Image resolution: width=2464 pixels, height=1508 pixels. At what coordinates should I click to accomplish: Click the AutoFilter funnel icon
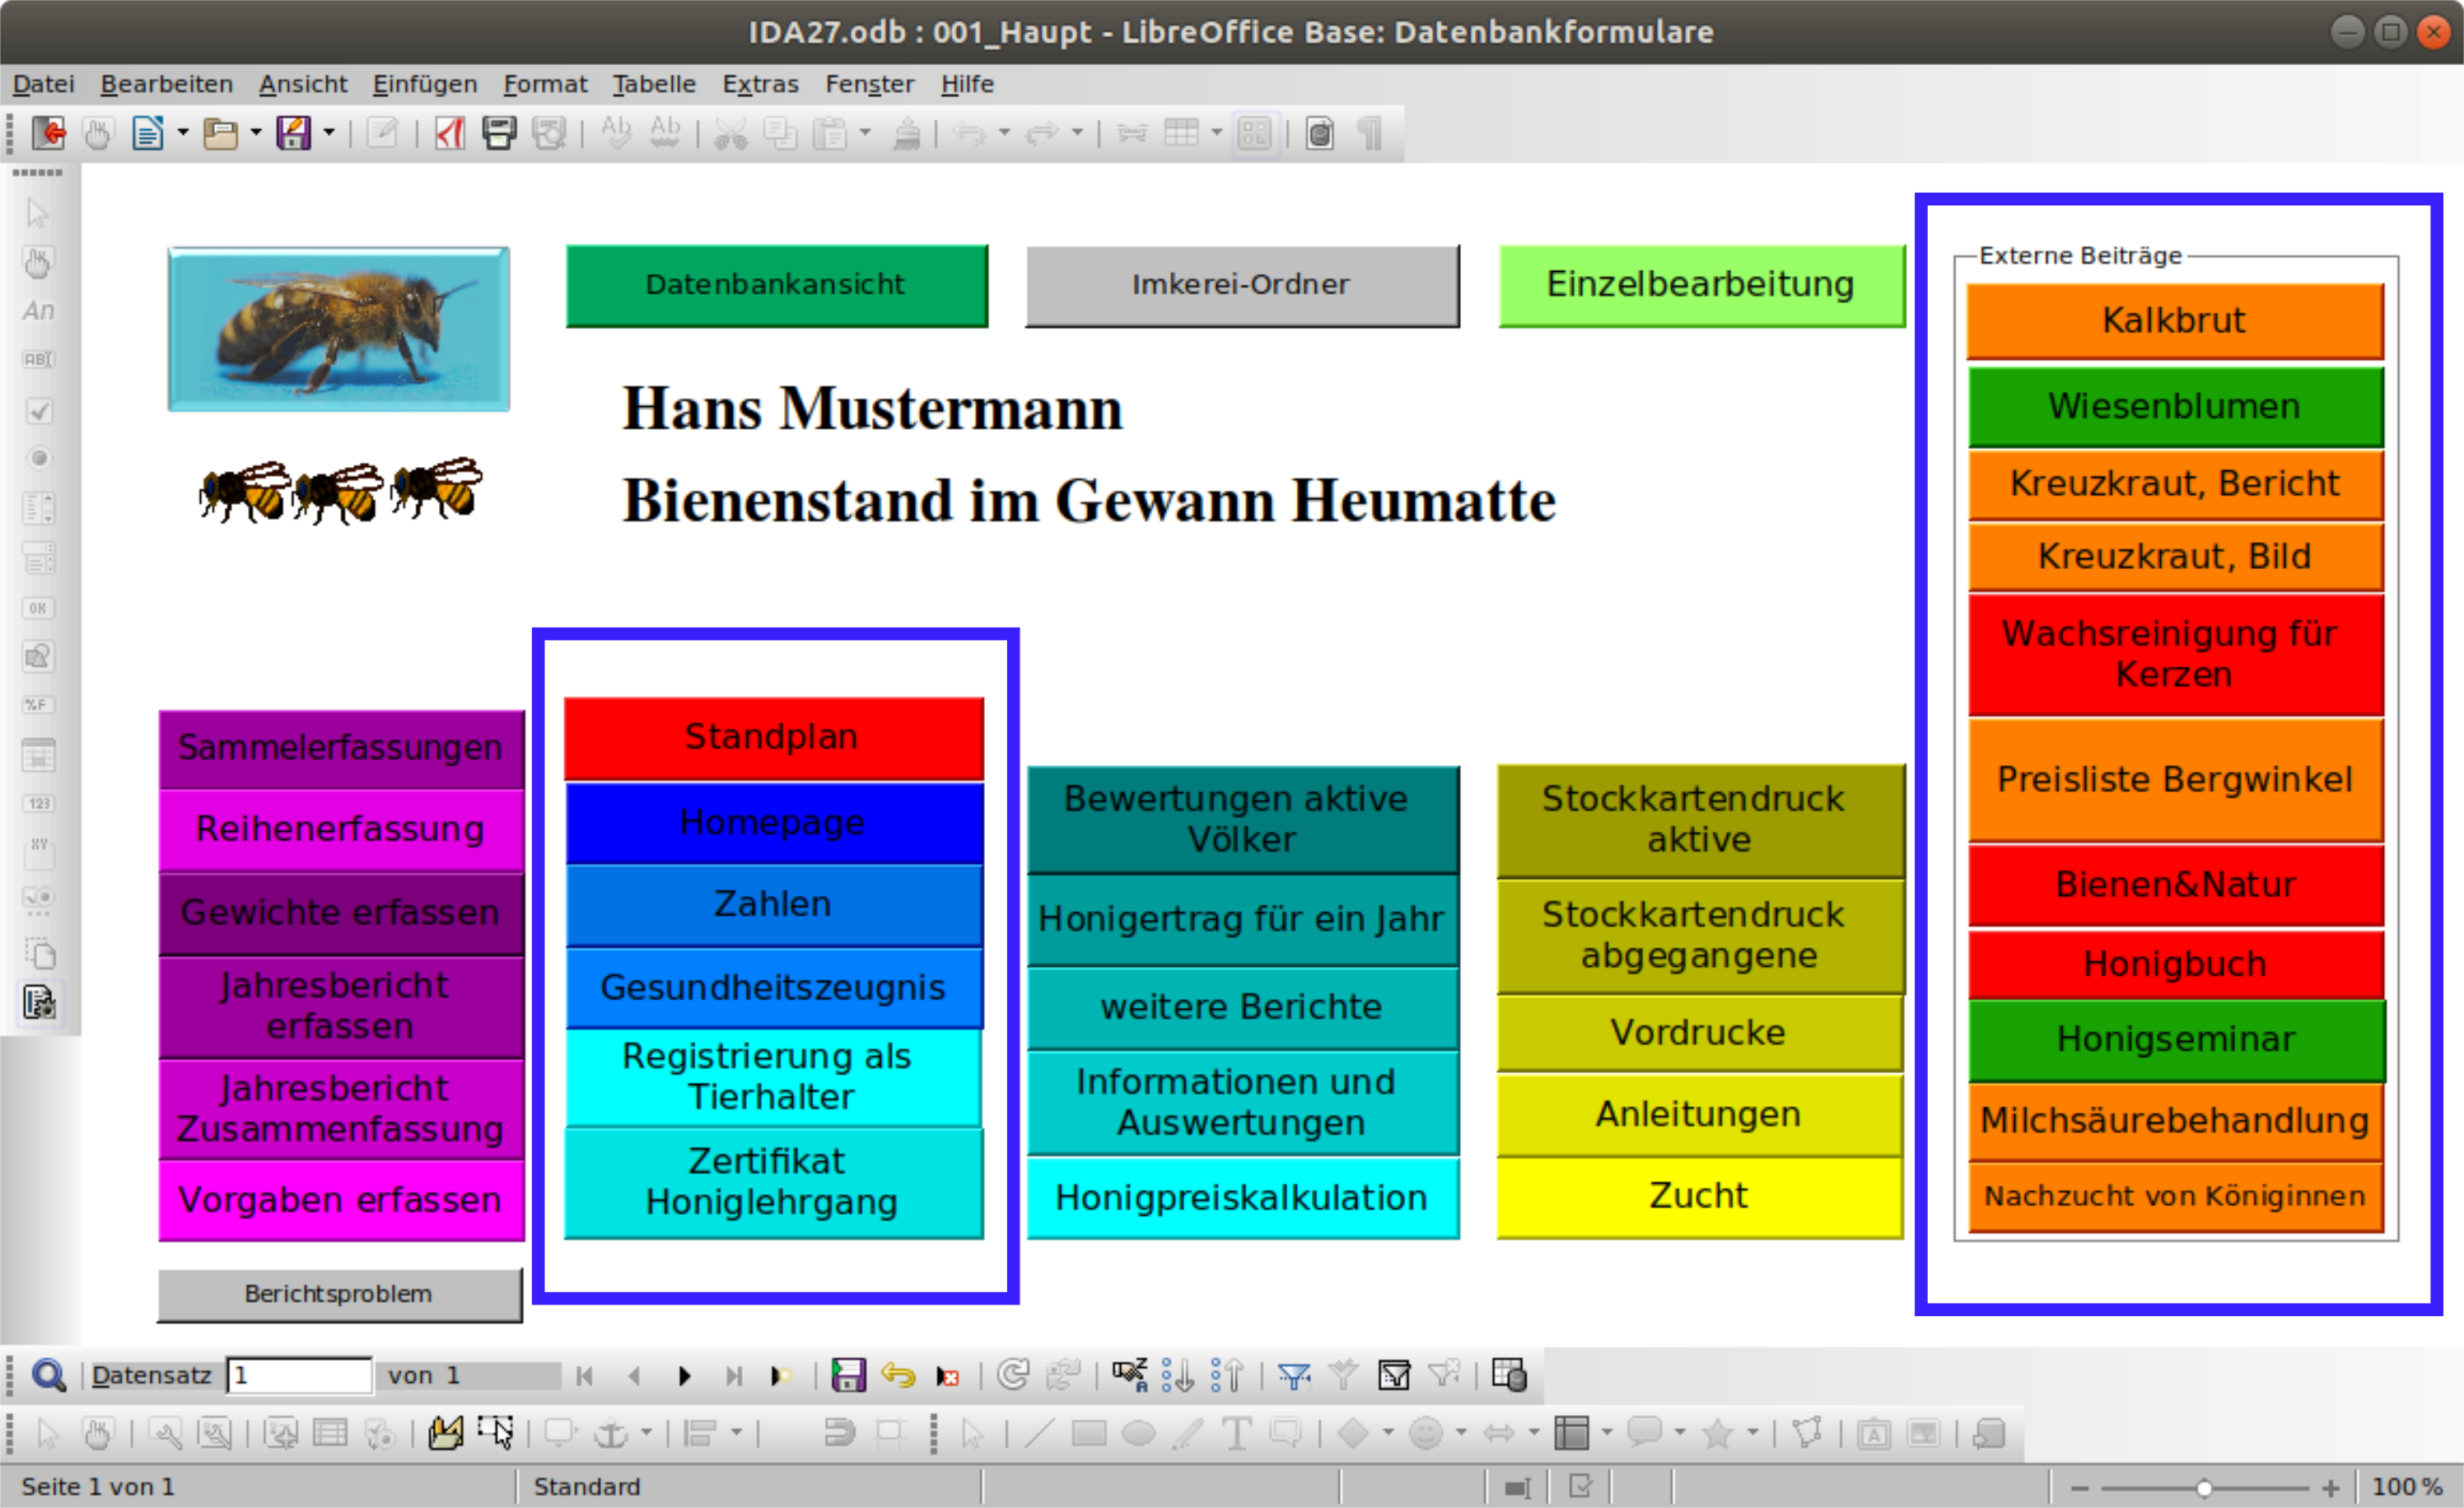coord(1295,1376)
